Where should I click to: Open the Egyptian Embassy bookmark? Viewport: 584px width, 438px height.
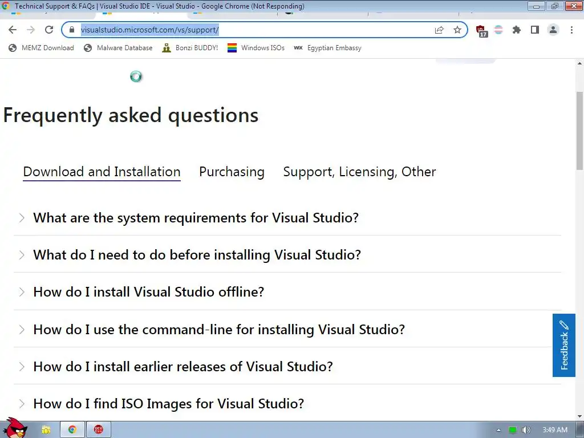[x=327, y=48]
